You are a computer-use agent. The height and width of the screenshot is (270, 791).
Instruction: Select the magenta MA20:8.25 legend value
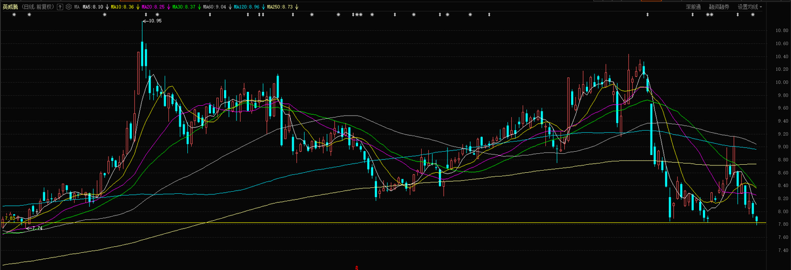(153, 7)
